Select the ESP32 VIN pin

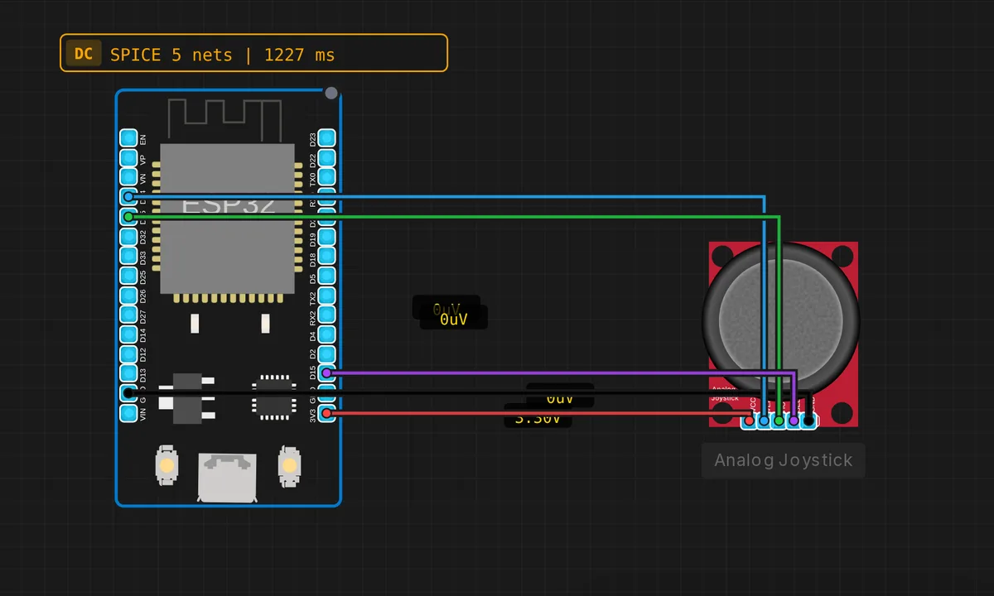(128, 413)
